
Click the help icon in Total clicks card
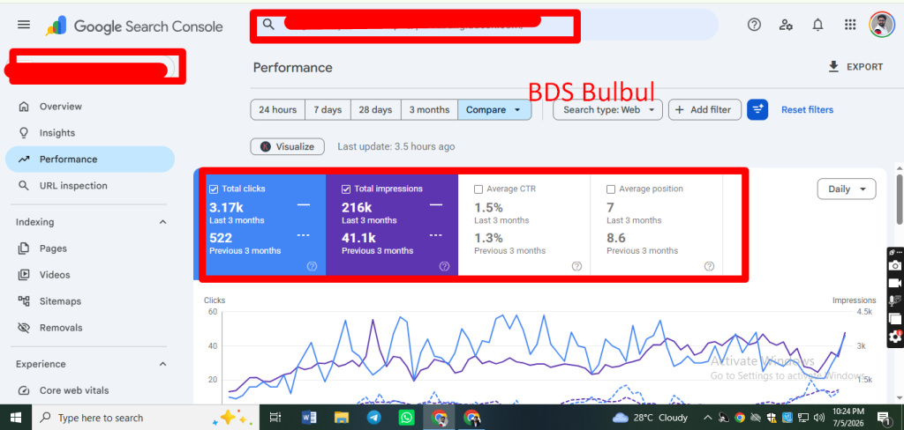312,266
